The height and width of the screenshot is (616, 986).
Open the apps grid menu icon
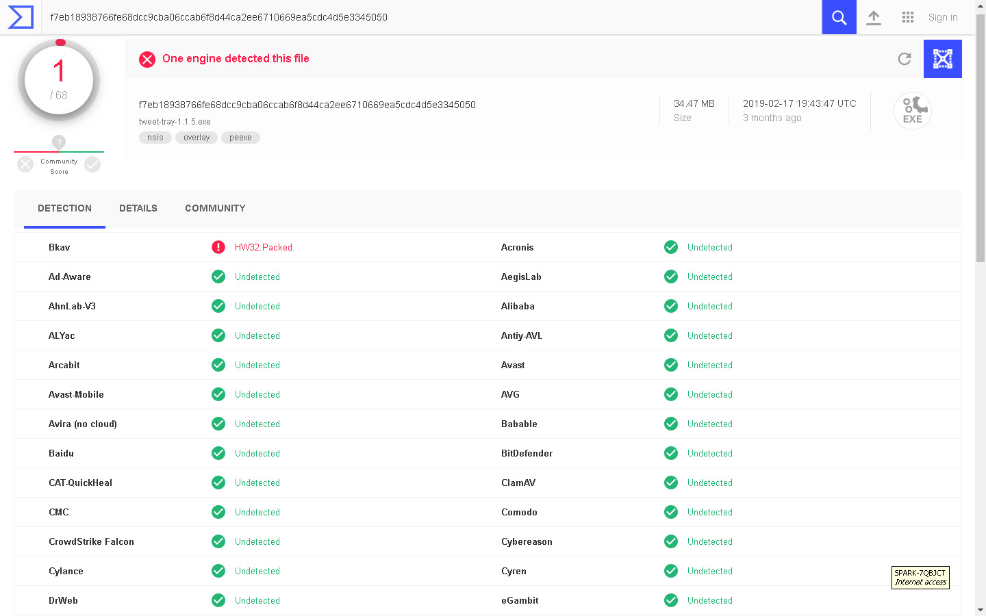click(908, 17)
